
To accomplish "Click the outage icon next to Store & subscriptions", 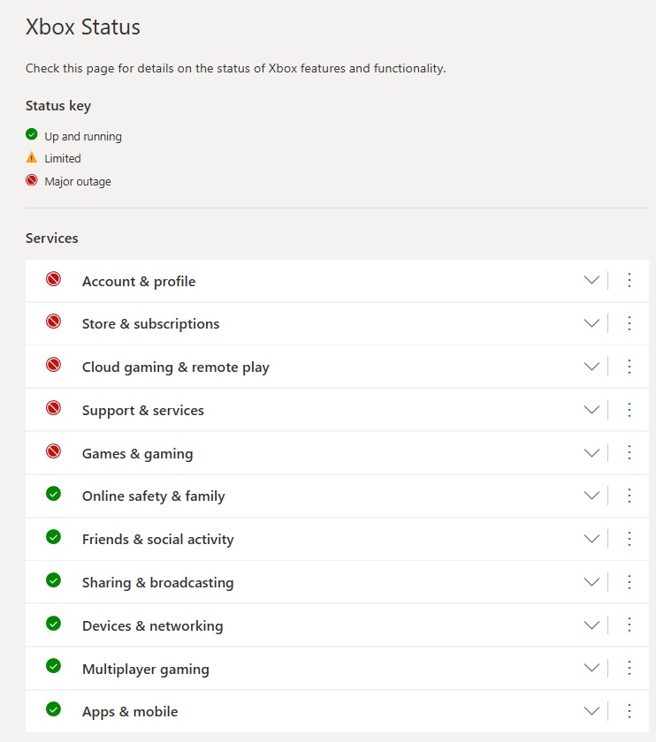I will tap(52, 322).
